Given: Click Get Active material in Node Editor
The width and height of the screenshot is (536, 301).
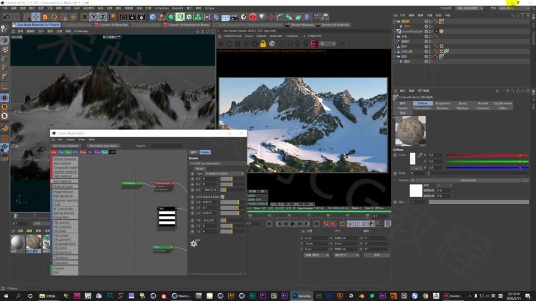Looking at the screenshot, I should (66, 145).
